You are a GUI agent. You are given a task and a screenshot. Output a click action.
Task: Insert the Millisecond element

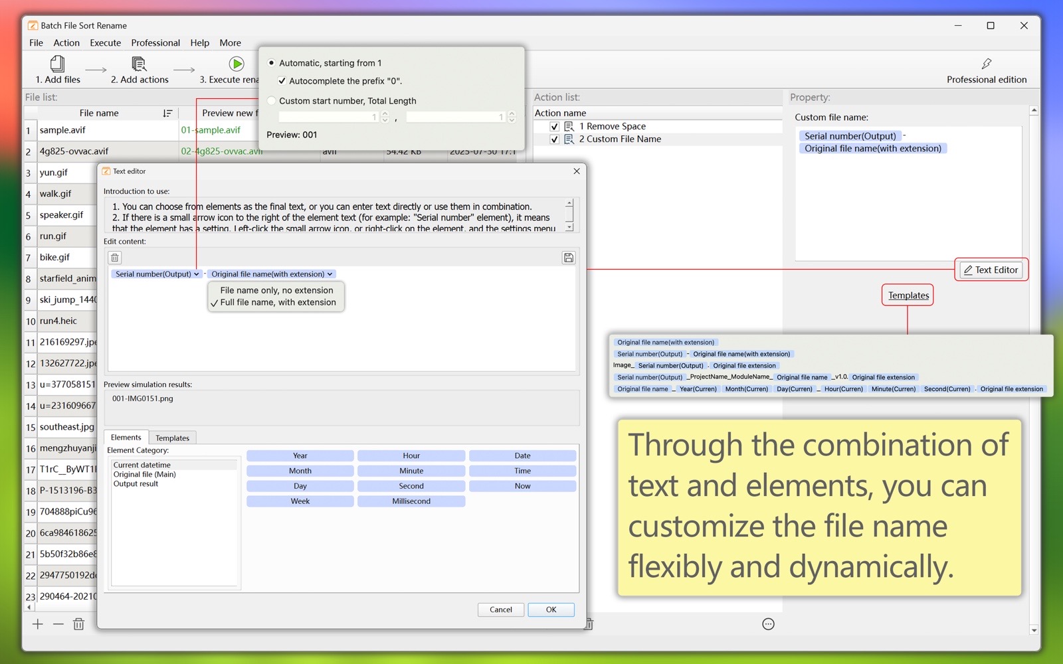411,501
